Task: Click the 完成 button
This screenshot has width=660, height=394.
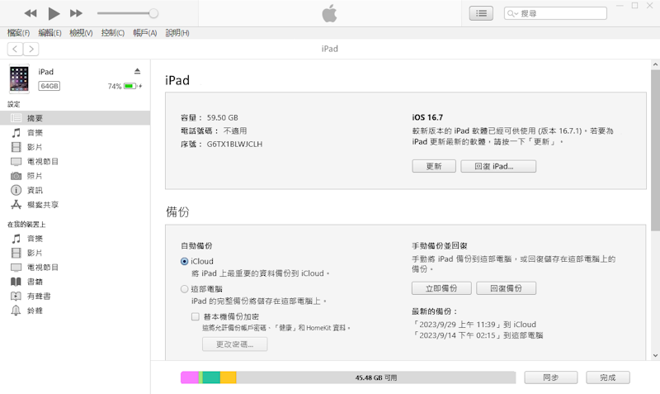Action: (x=608, y=377)
